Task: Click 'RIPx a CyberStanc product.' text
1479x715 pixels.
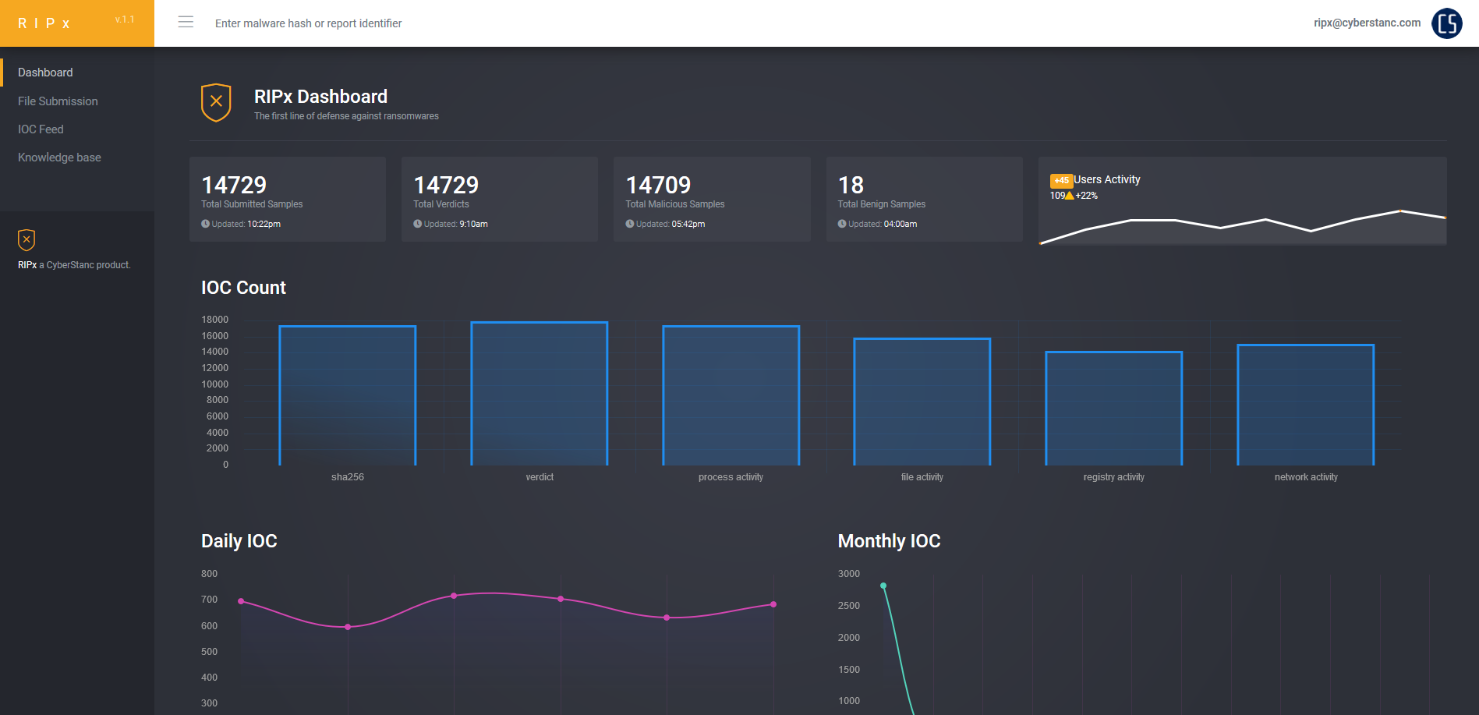Action: (x=74, y=265)
